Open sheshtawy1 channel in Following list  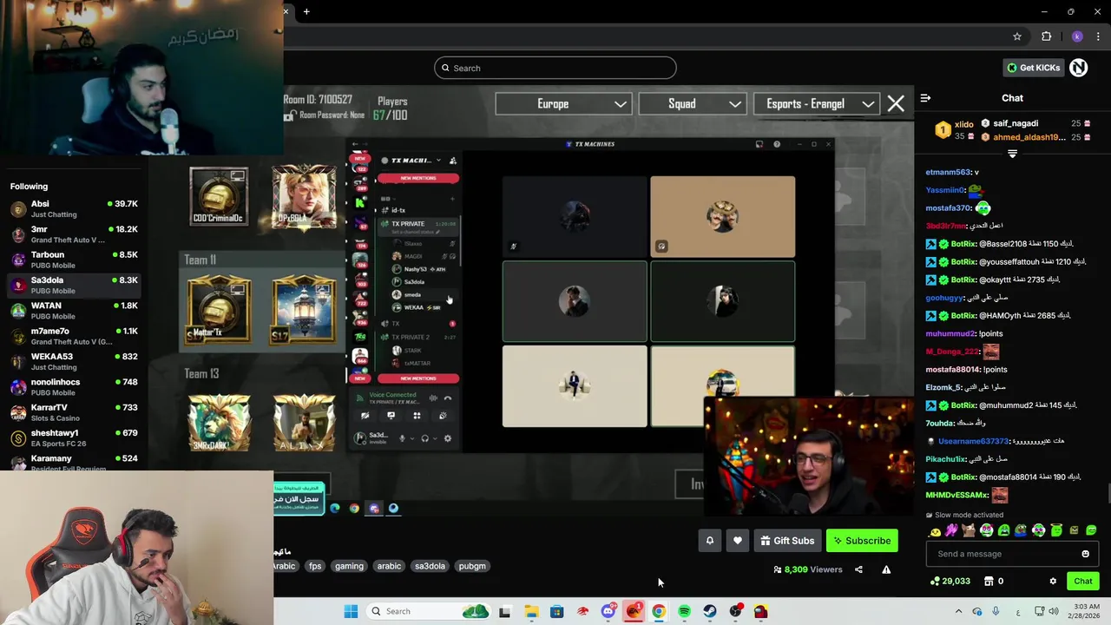(x=72, y=437)
